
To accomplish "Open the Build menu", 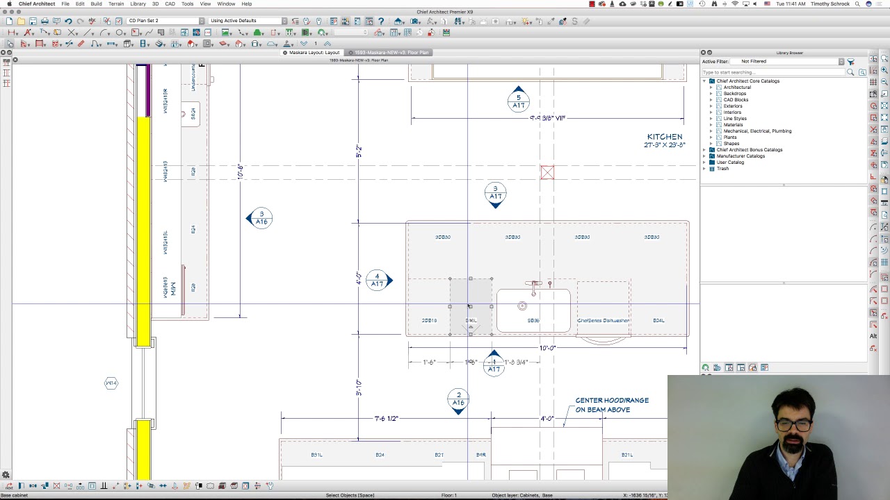I will pos(96,3).
